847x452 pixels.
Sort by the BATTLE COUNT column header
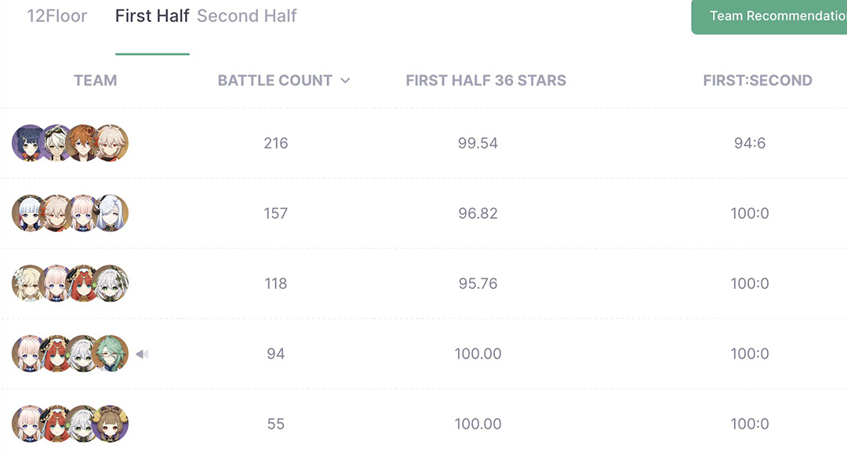pyautogui.click(x=275, y=81)
